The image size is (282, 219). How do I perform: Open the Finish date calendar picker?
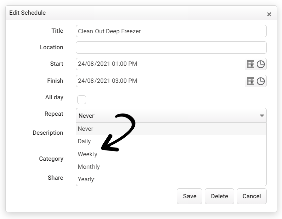tap(250, 81)
